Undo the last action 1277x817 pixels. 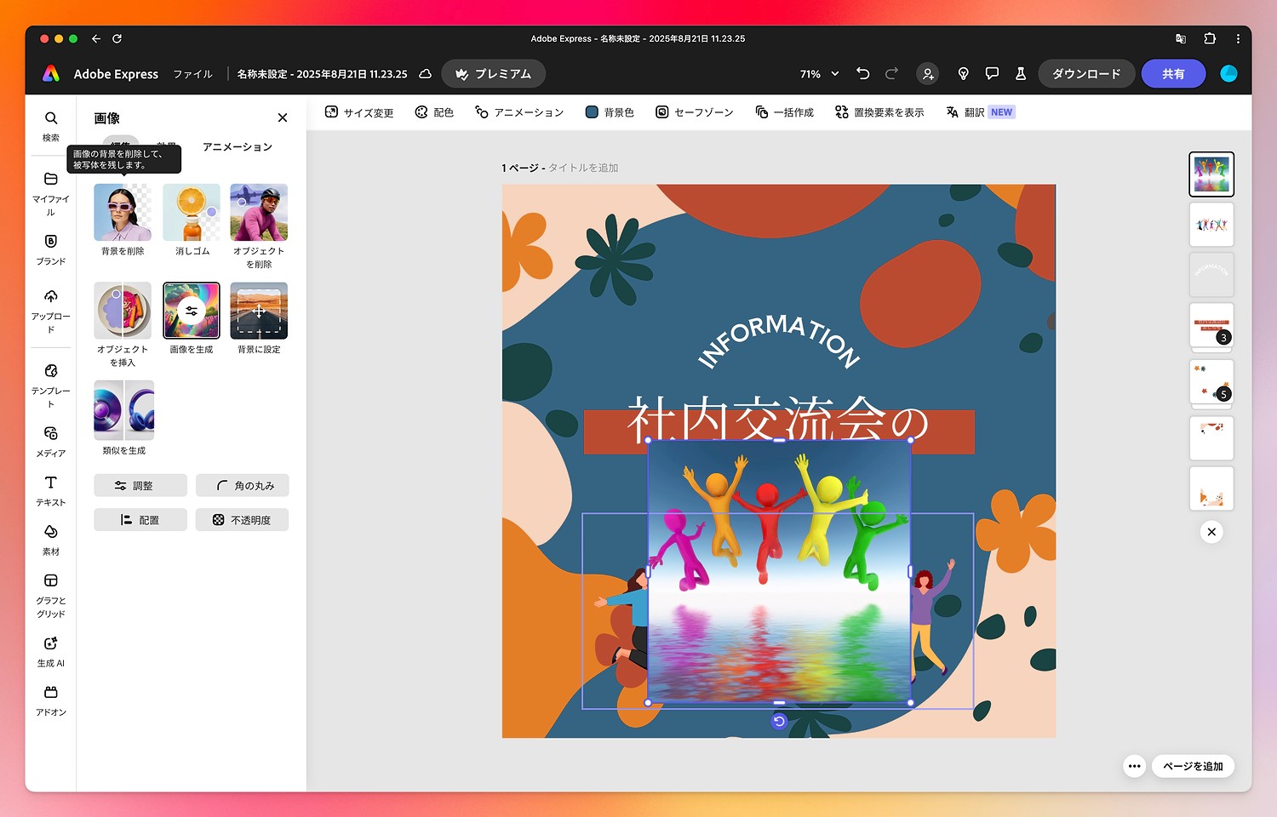tap(862, 73)
